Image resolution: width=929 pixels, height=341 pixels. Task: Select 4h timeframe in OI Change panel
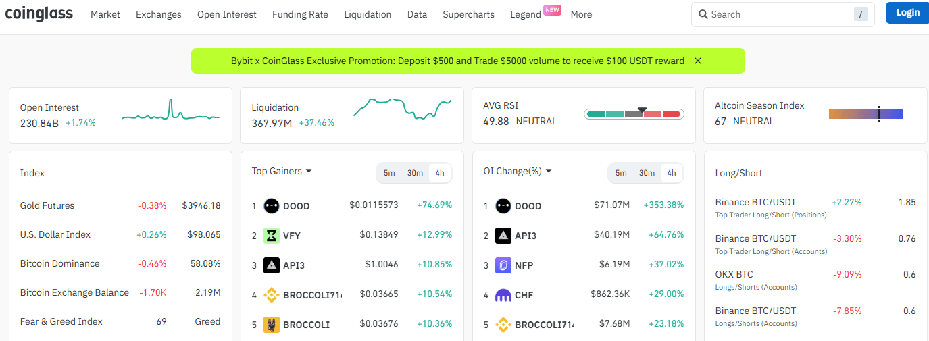coord(672,173)
